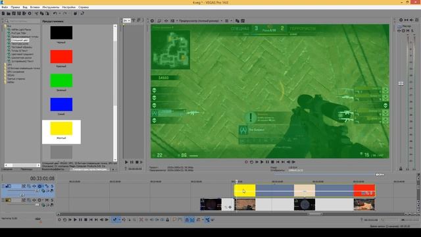Select the red clip on the timeline
Image resolution: width=421 pixels, height=237 pixels.
tap(364, 190)
